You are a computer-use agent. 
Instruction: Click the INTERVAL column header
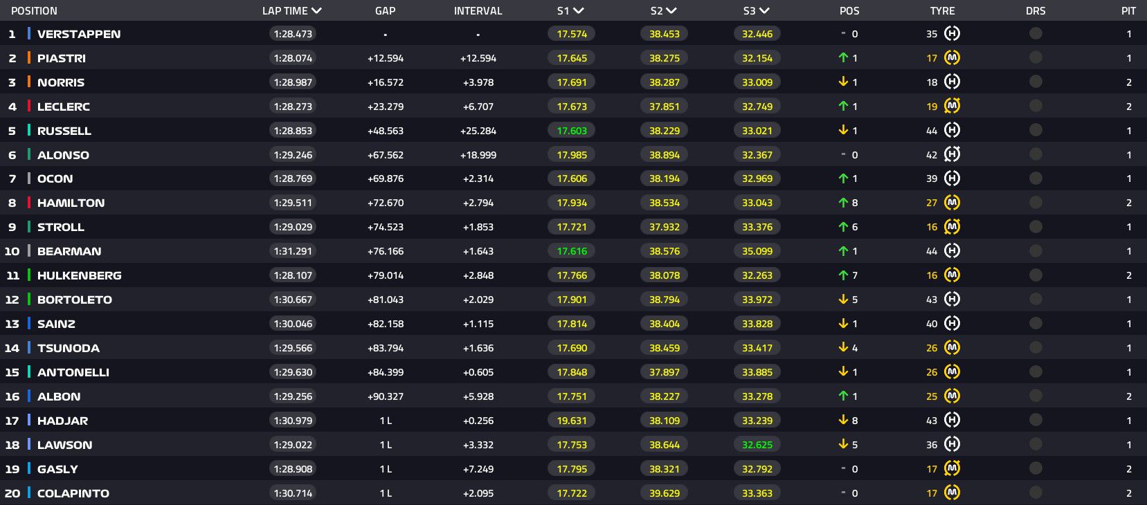point(478,11)
